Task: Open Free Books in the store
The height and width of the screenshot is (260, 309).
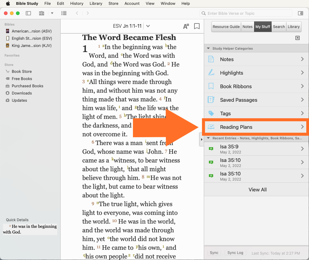Action: tap(22, 79)
